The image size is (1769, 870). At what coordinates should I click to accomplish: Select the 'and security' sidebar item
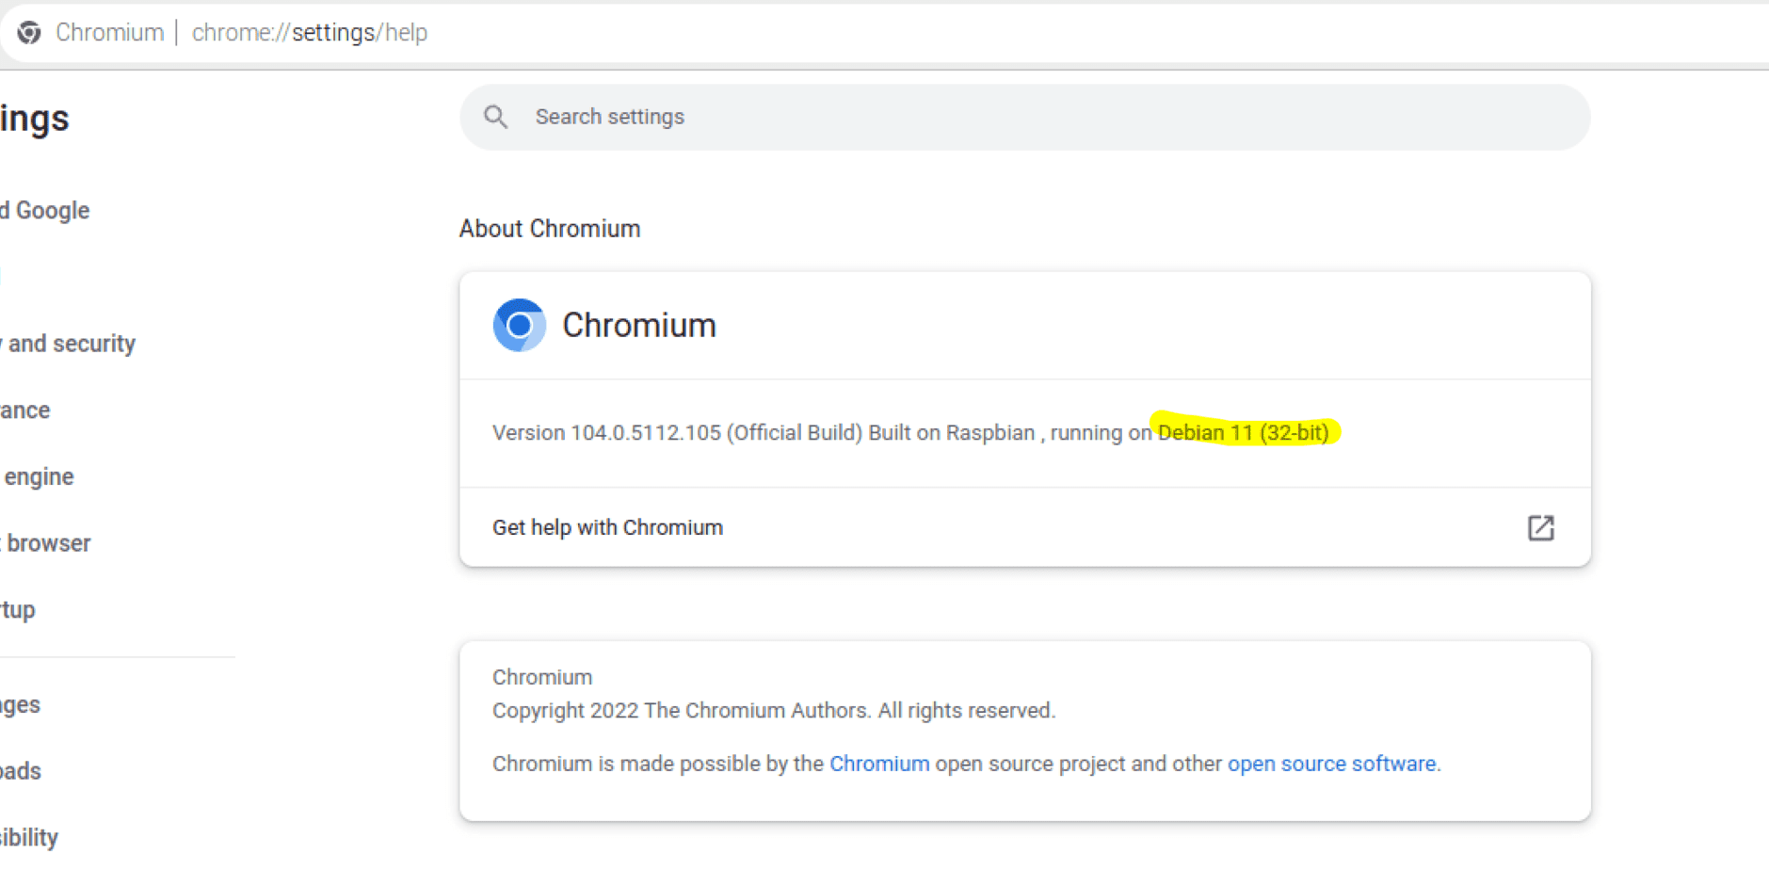pyautogui.click(x=68, y=344)
